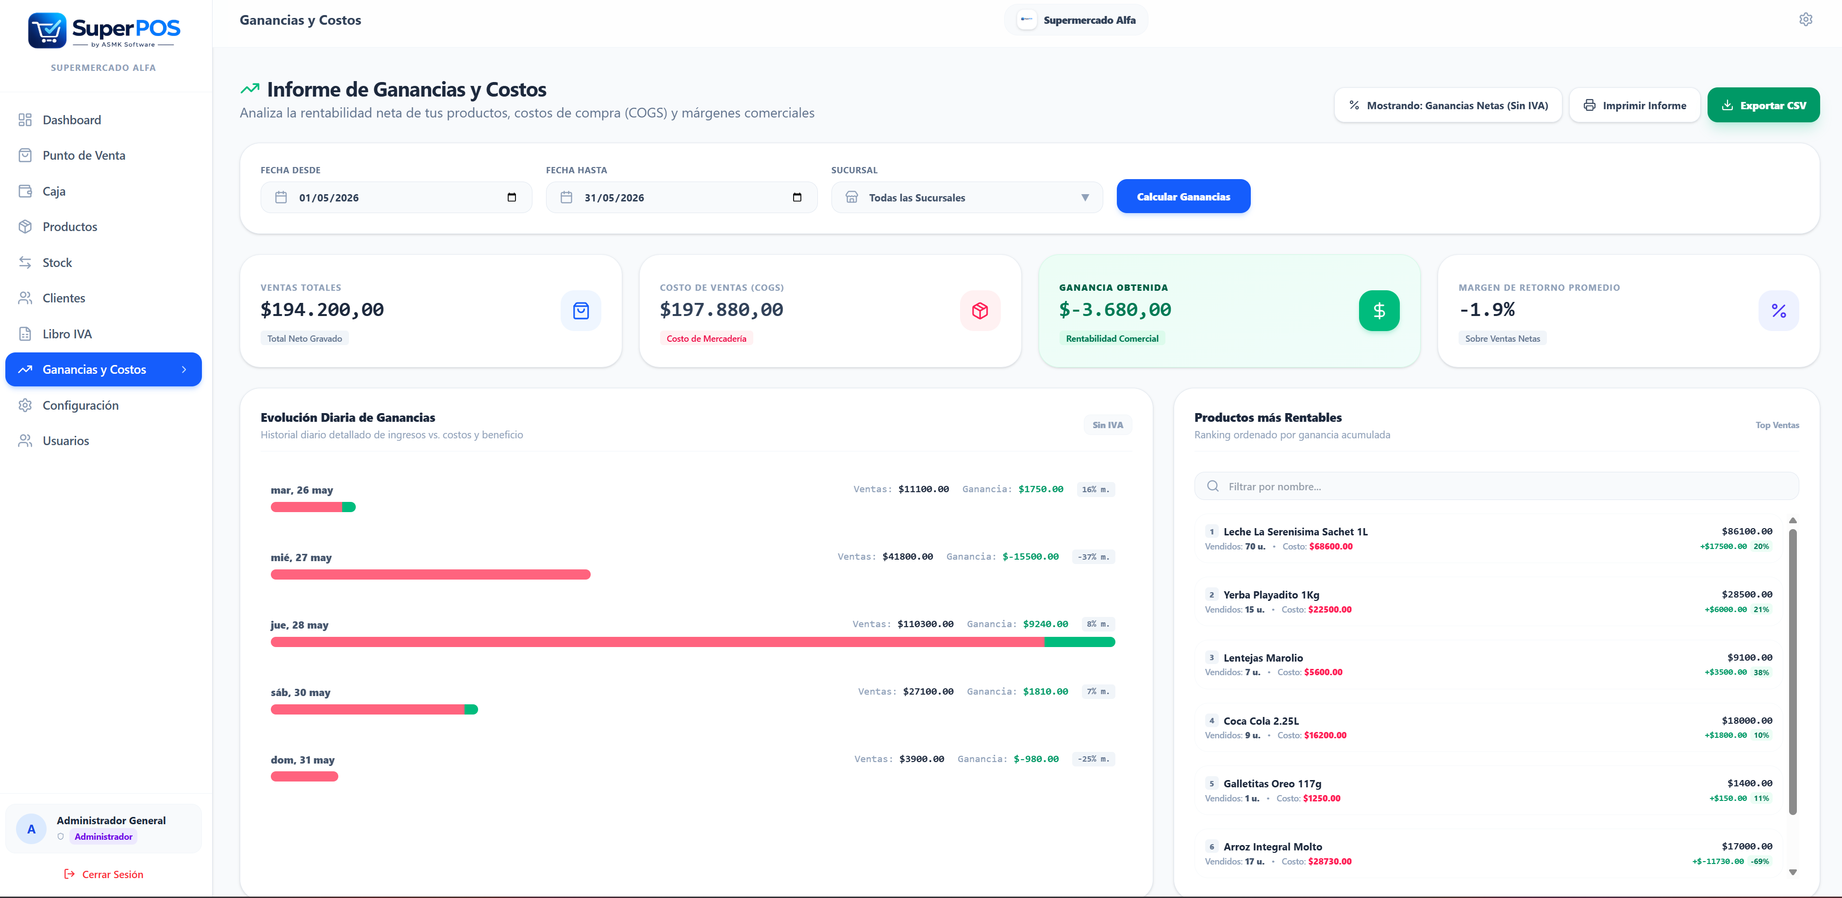The width and height of the screenshot is (1842, 898).
Task: Export report with Exportar CSV
Action: tap(1763, 105)
